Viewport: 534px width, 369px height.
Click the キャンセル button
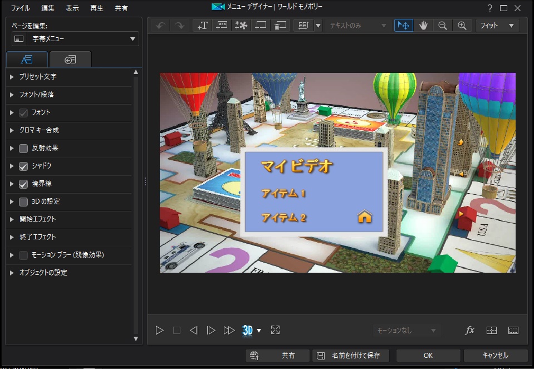coord(496,356)
